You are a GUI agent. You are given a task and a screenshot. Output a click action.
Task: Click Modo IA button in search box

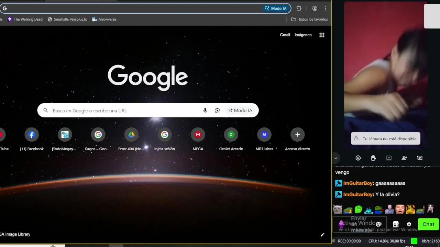pyautogui.click(x=240, y=110)
